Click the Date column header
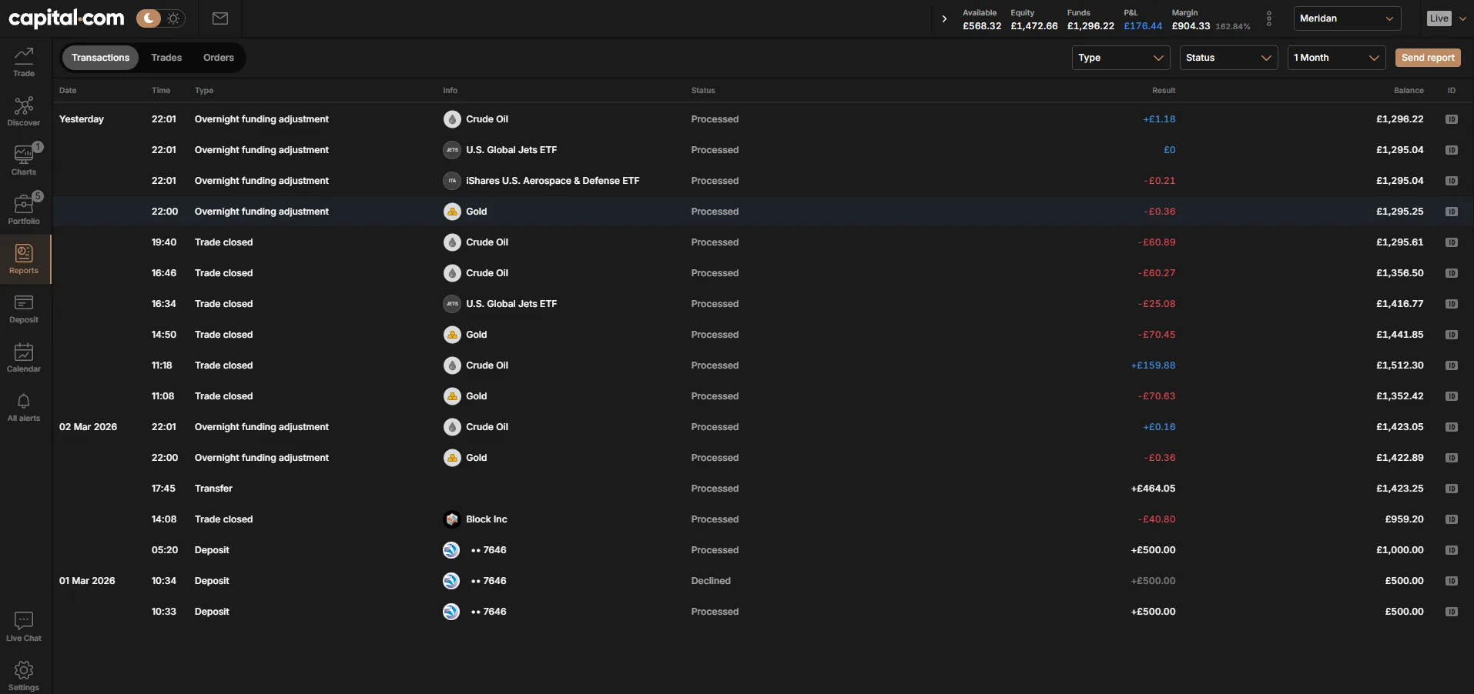The height and width of the screenshot is (694, 1474). [x=68, y=91]
